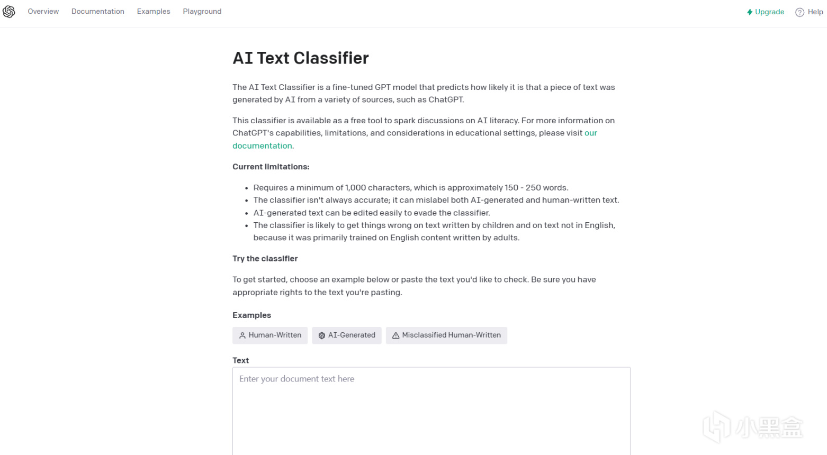The height and width of the screenshot is (455, 827).
Task: Click the Upgrade text link
Action: click(x=769, y=12)
